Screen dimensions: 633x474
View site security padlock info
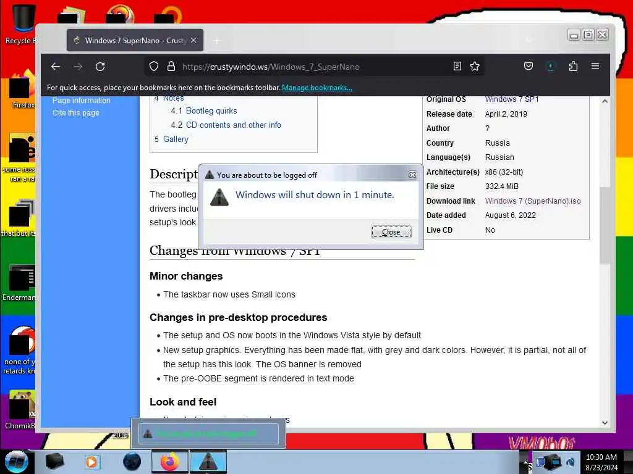[171, 67]
